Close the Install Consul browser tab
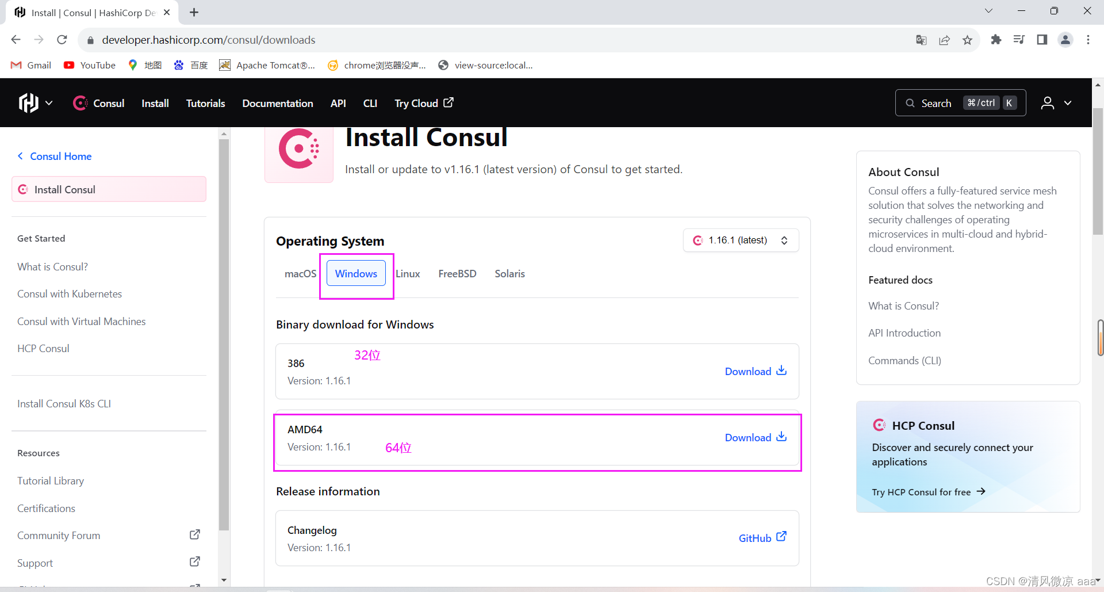This screenshot has width=1104, height=592. click(x=167, y=12)
